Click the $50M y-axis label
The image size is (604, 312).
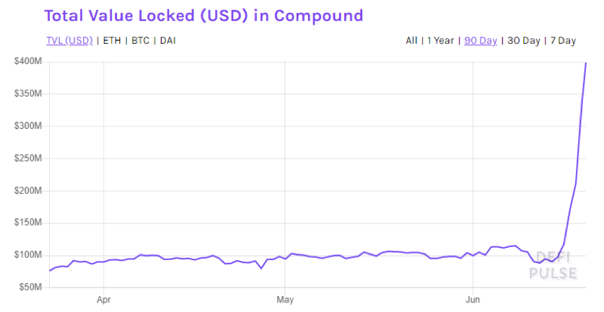(x=30, y=288)
